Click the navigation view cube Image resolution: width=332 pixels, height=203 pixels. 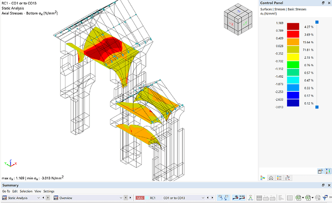click(x=238, y=19)
